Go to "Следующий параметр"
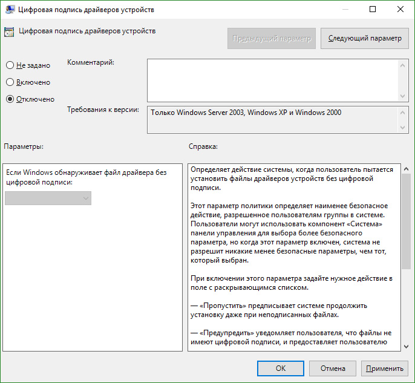The image size is (415, 383). (x=364, y=38)
